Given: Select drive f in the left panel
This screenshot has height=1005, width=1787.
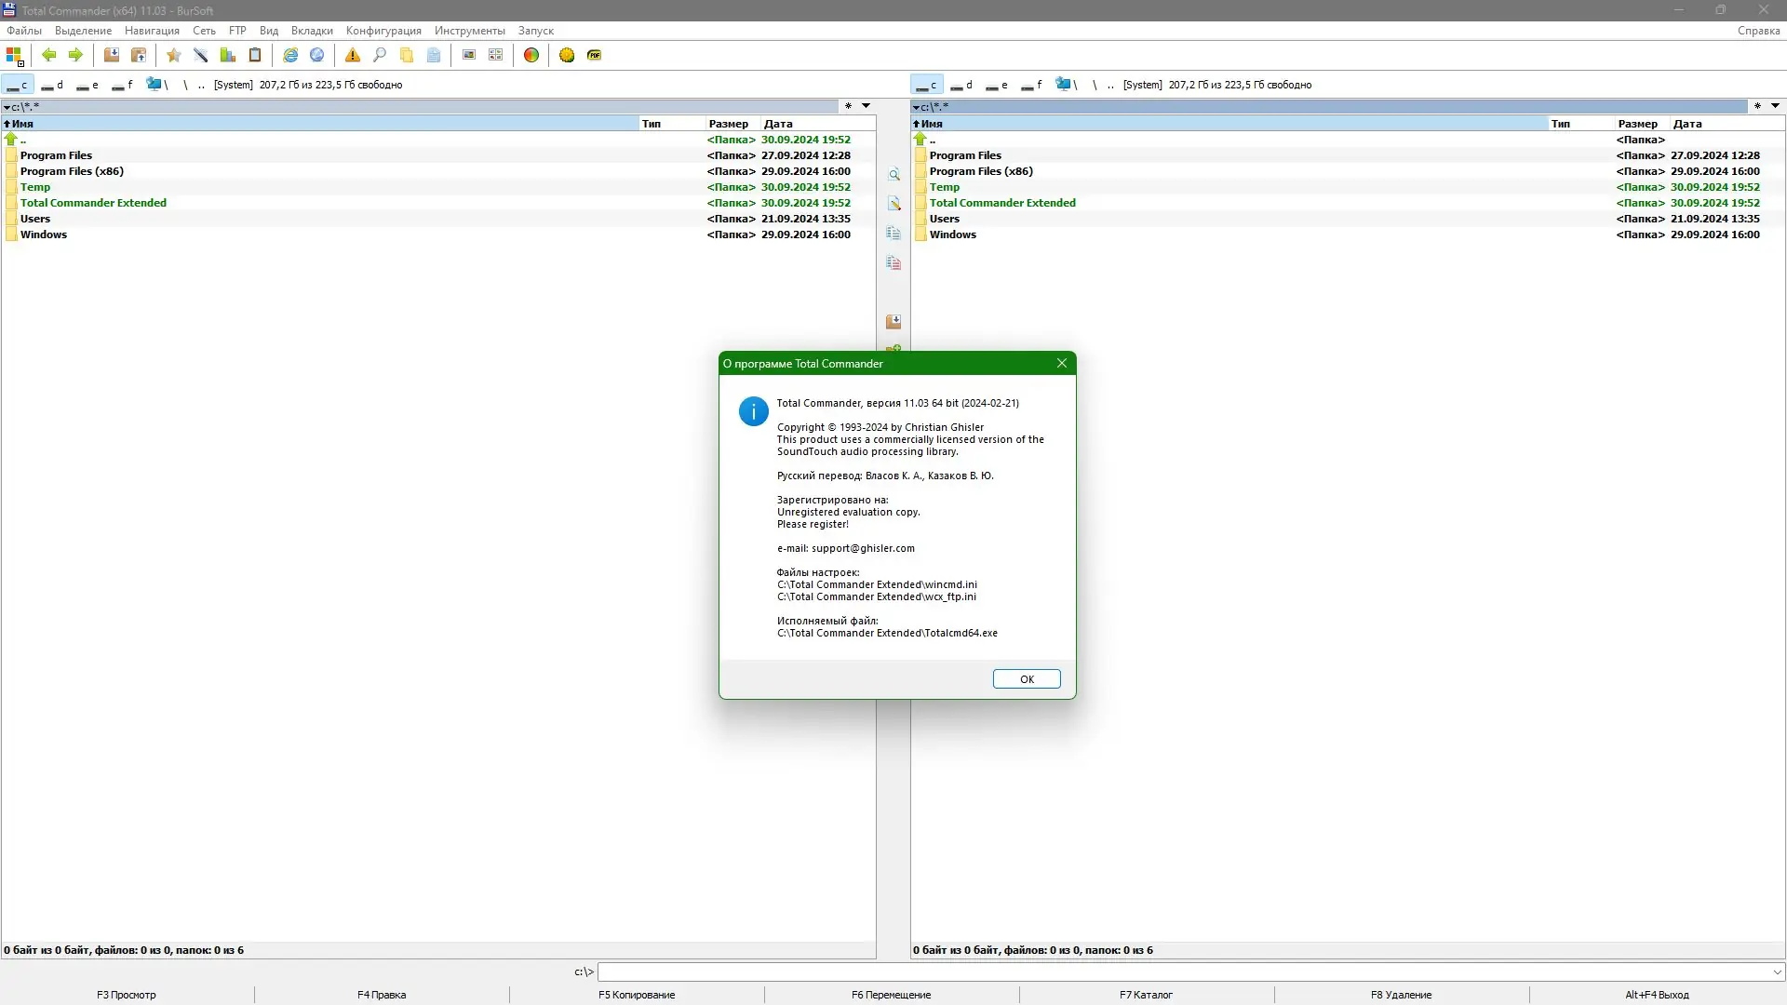Looking at the screenshot, I should [122, 85].
